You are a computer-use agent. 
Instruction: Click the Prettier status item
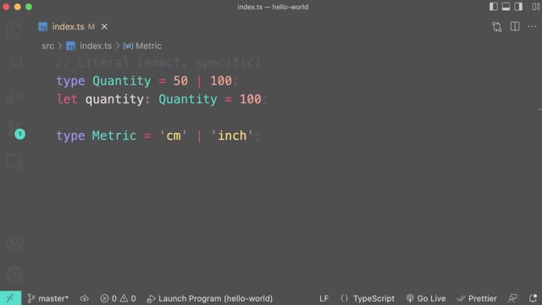pyautogui.click(x=477, y=298)
